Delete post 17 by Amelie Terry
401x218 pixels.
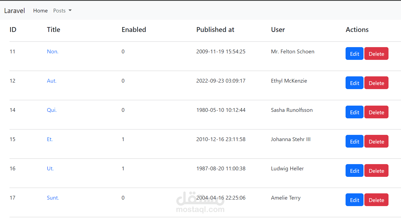(376, 200)
